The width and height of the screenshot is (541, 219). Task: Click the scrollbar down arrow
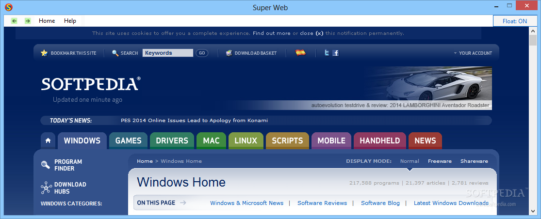[533, 212]
